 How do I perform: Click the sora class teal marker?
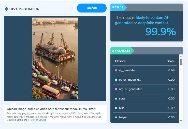(x=116, y=98)
